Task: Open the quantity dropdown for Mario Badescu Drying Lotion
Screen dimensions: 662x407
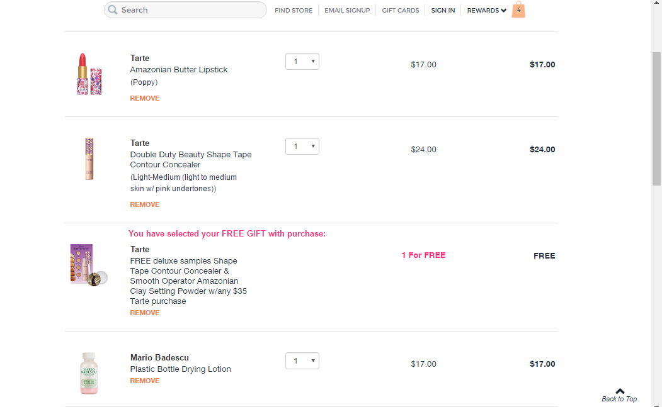Action: pos(302,361)
